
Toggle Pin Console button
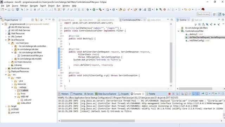(203, 94)
